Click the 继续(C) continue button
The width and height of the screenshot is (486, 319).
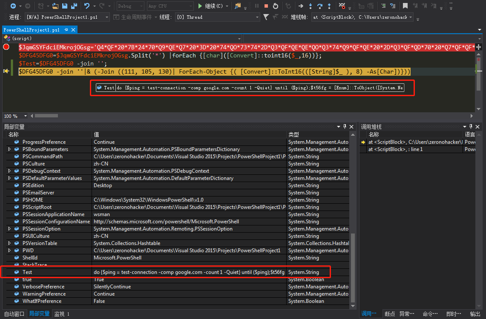pyautogui.click(x=210, y=6)
